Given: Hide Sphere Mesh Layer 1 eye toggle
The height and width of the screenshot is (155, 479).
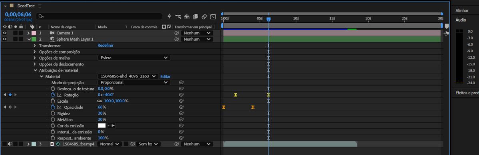Looking at the screenshot, I should pyautogui.click(x=4, y=39).
